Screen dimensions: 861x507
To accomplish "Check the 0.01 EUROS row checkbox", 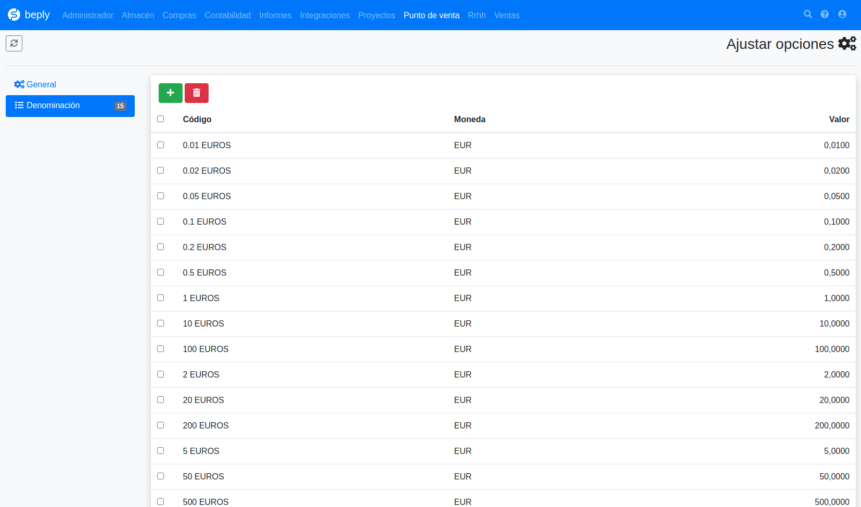I will click(x=161, y=145).
